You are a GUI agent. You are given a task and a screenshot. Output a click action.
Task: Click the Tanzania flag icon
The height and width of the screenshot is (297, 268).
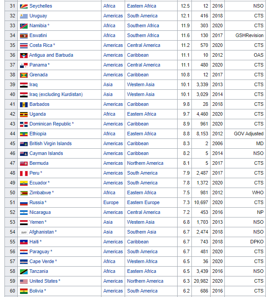24,272
